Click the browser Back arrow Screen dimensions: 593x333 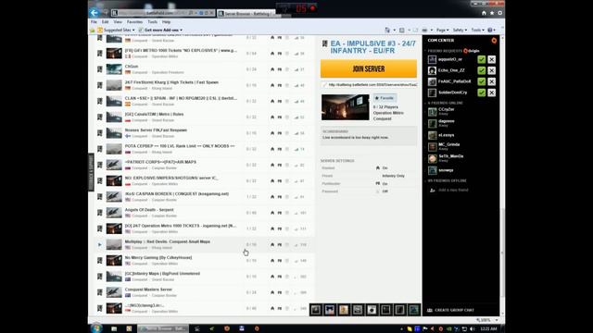point(95,13)
